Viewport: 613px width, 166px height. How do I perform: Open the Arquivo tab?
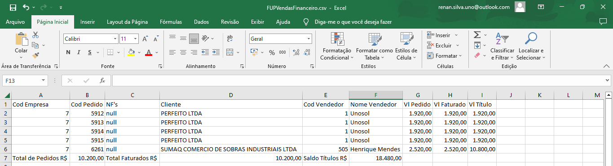click(15, 22)
